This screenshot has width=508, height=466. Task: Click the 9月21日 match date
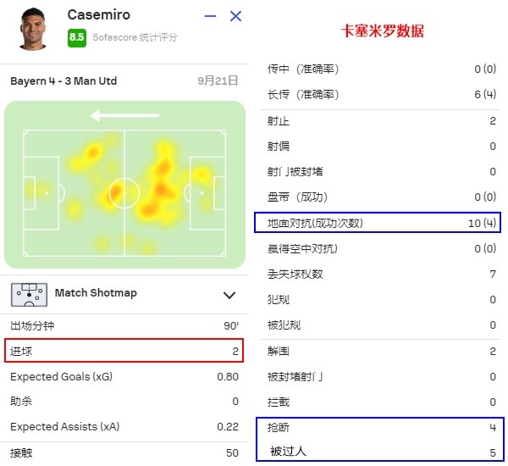pyautogui.click(x=218, y=80)
